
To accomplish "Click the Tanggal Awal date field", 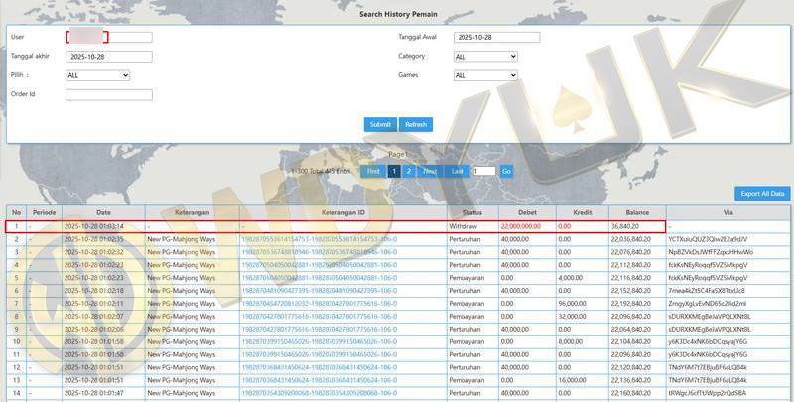I will coord(496,38).
